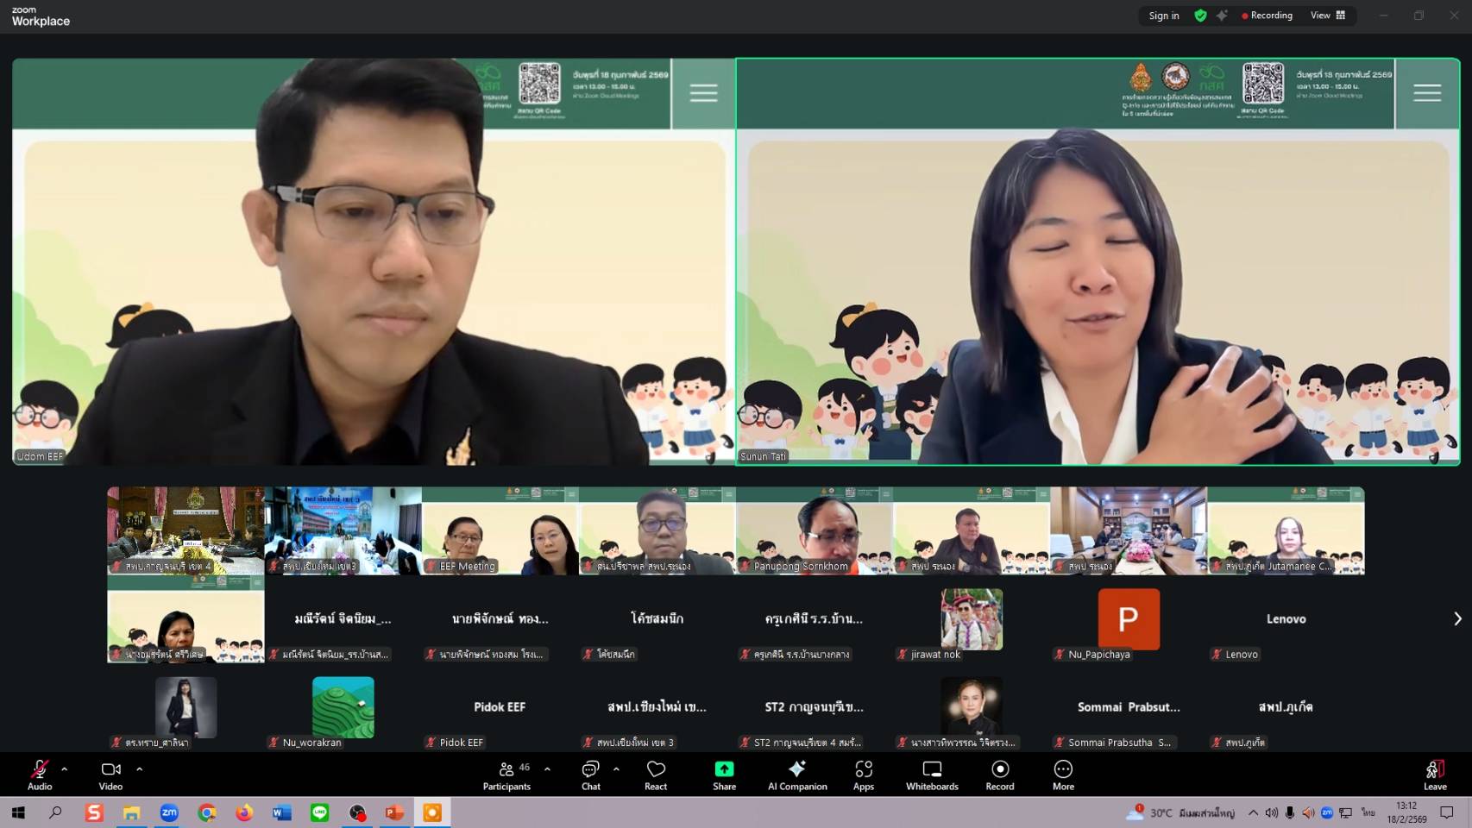Open the Chat panel
1472x828 pixels.
click(590, 775)
